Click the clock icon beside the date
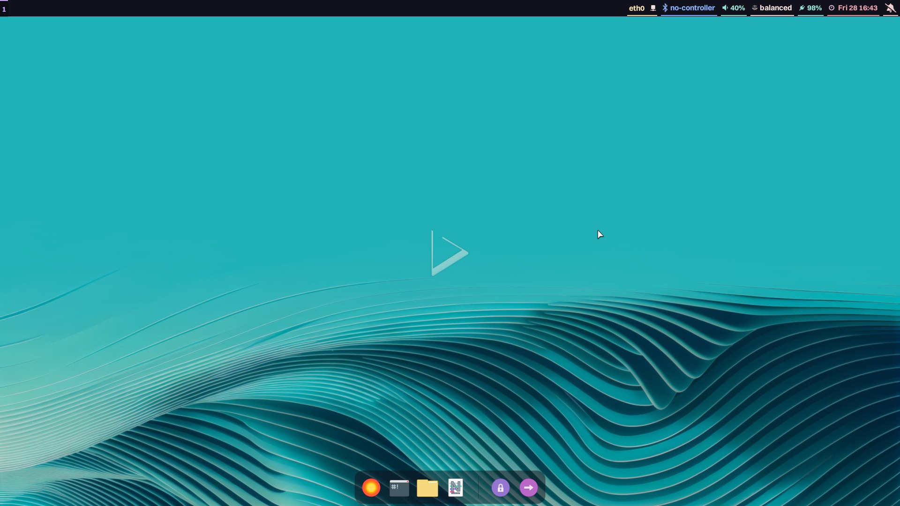The height and width of the screenshot is (506, 900). pos(832,8)
